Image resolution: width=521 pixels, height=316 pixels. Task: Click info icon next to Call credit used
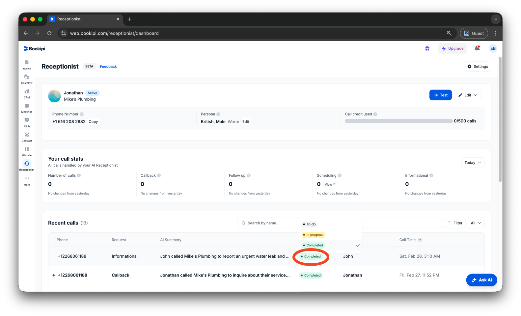[x=375, y=114]
